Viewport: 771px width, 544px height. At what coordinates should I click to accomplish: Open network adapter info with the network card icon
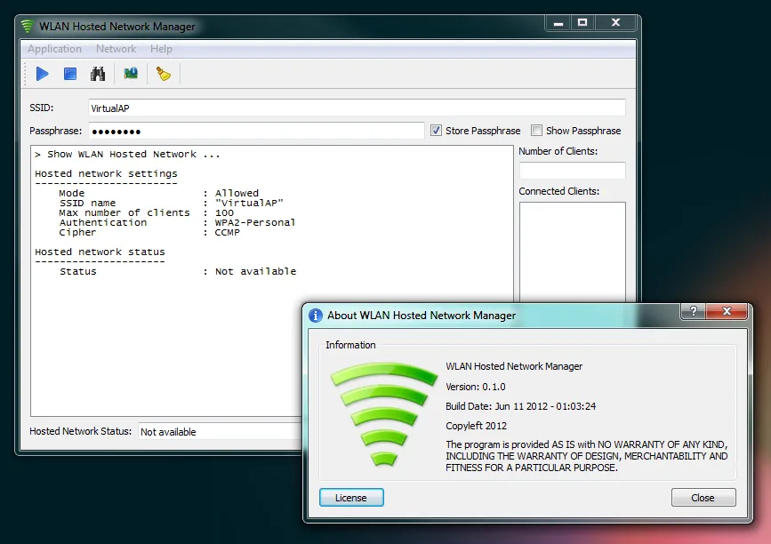coord(130,74)
